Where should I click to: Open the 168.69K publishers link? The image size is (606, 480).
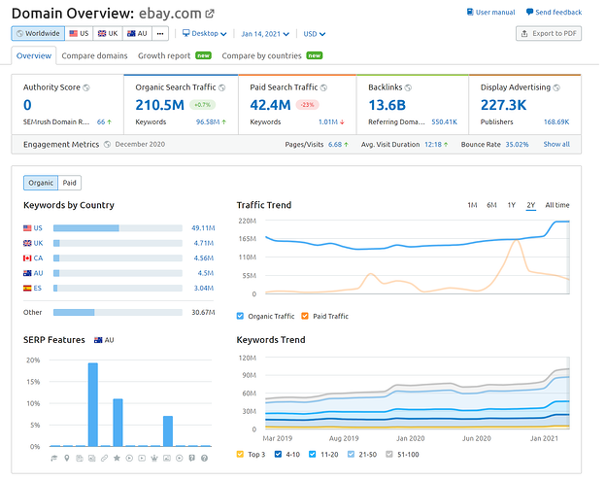pos(556,121)
